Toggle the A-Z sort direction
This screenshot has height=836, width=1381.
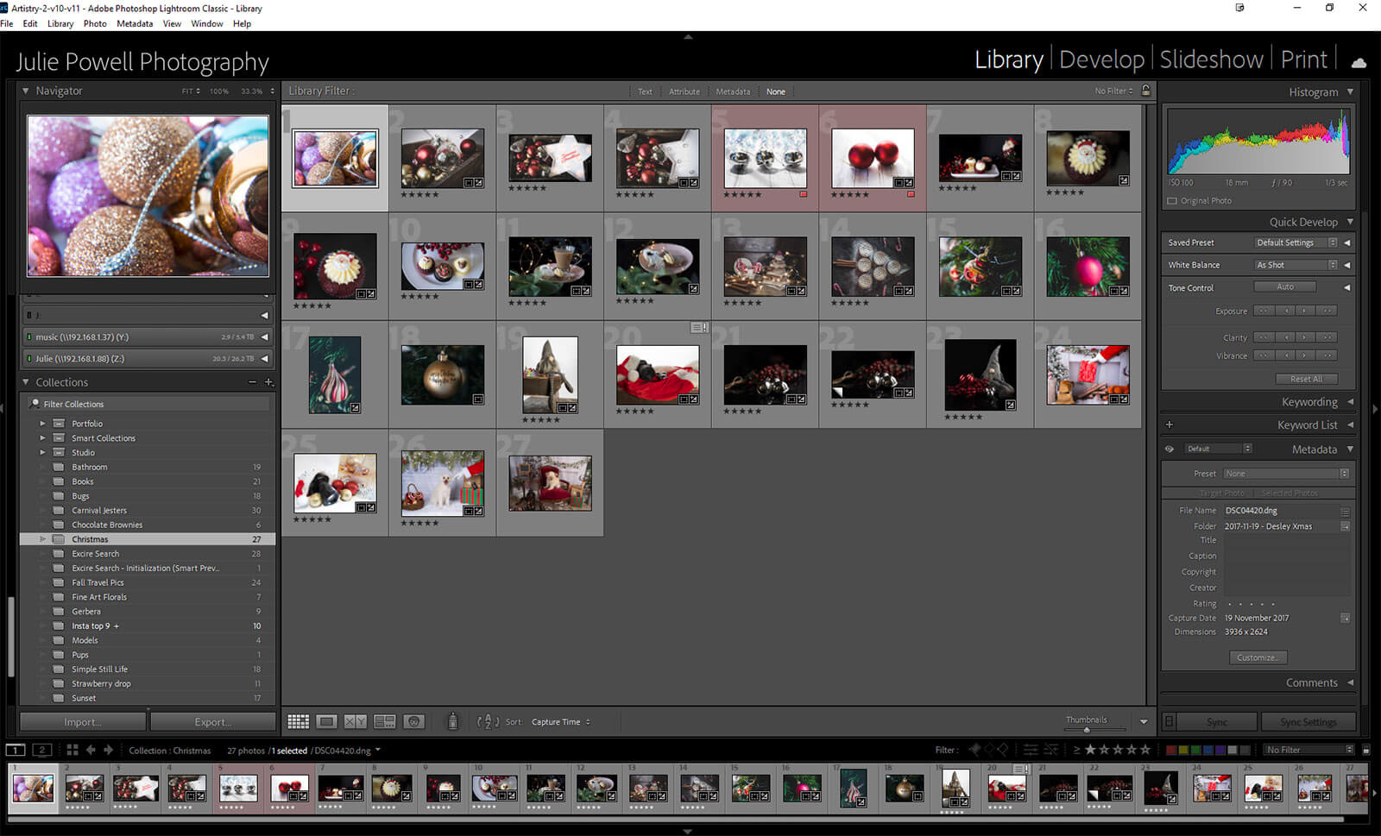point(488,722)
